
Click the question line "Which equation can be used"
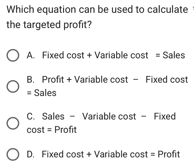click(96, 10)
